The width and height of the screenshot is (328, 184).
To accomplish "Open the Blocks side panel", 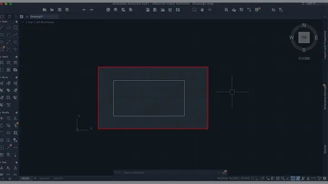I will 325,149.
